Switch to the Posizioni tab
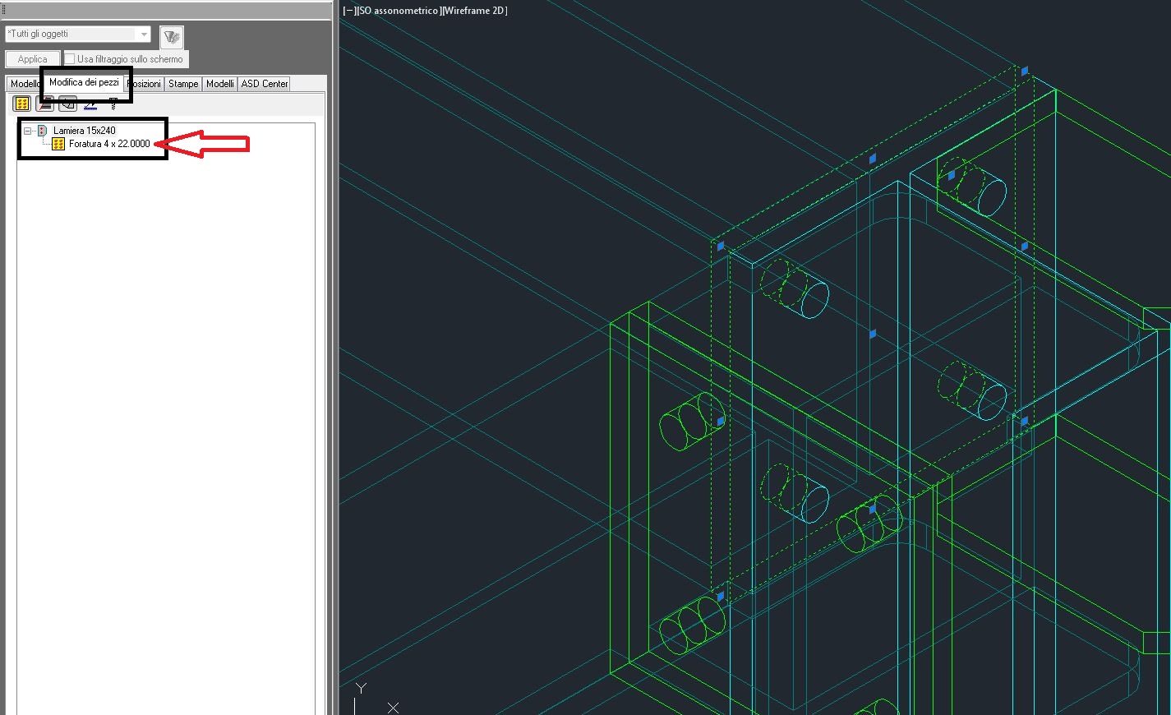Image resolution: width=1171 pixels, height=715 pixels. (x=144, y=84)
